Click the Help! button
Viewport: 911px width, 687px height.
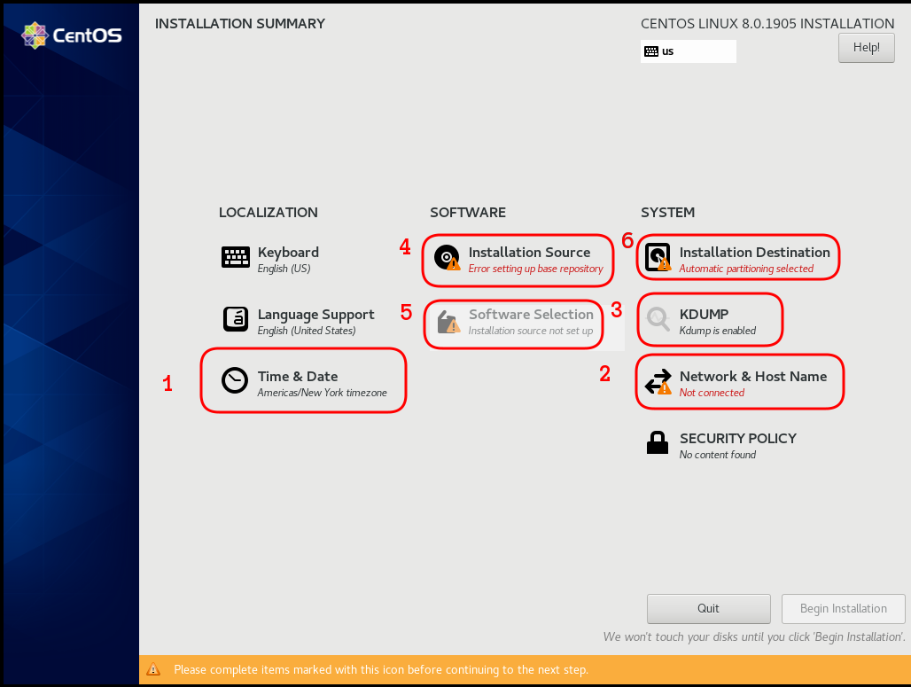(x=866, y=47)
